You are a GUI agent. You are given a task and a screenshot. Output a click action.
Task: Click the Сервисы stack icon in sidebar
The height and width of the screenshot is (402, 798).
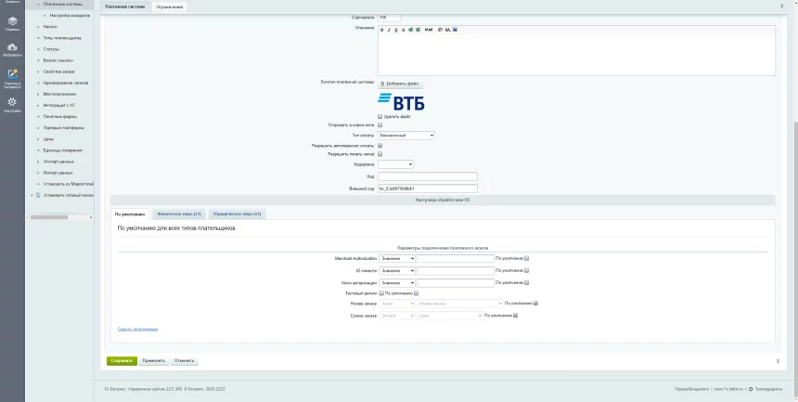(x=12, y=23)
